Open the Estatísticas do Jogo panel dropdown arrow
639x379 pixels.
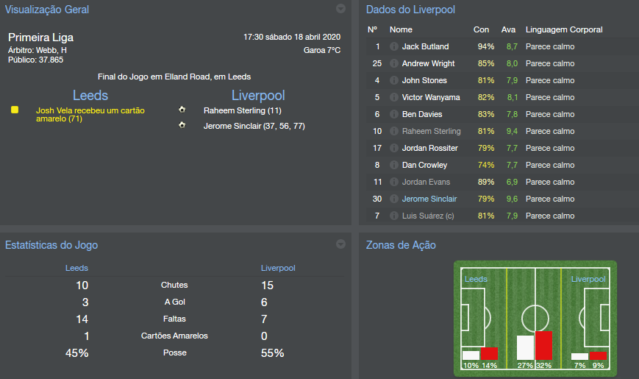click(340, 244)
